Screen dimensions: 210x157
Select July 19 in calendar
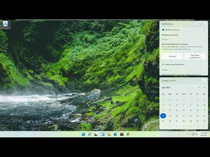170,116
